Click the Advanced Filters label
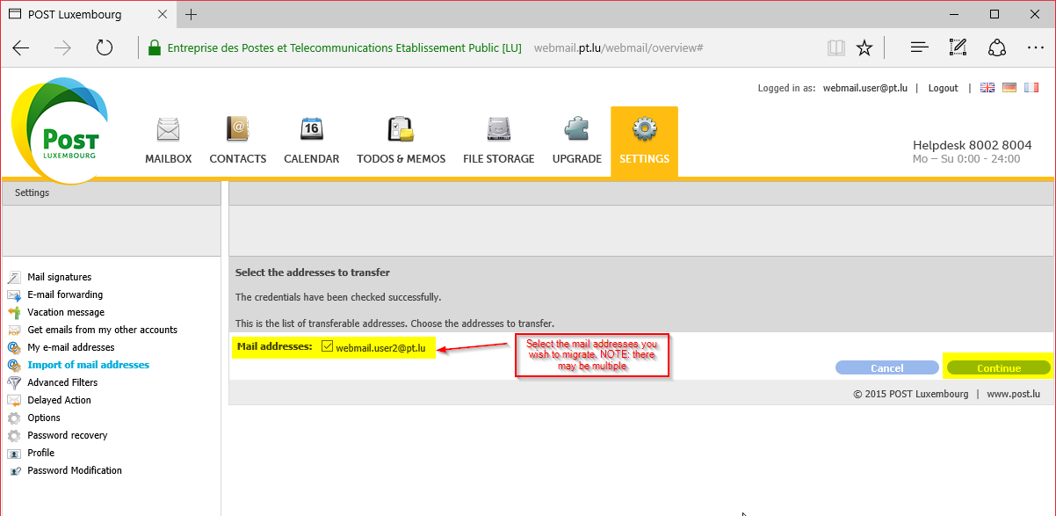This screenshot has height=516, width=1056. click(62, 382)
